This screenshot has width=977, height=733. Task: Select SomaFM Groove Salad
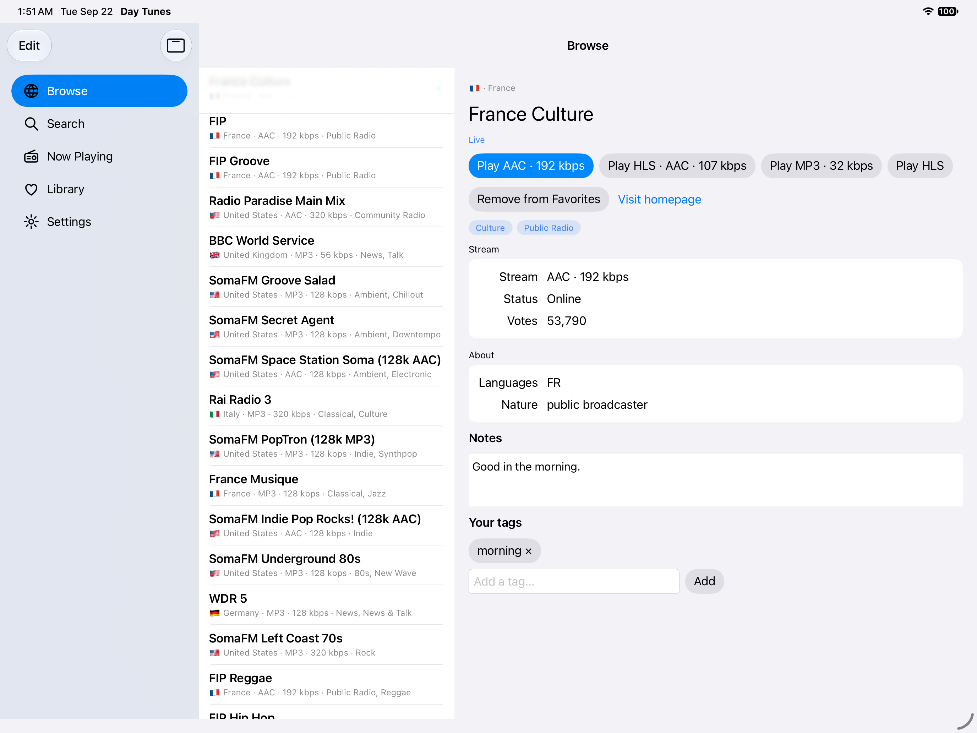326,287
